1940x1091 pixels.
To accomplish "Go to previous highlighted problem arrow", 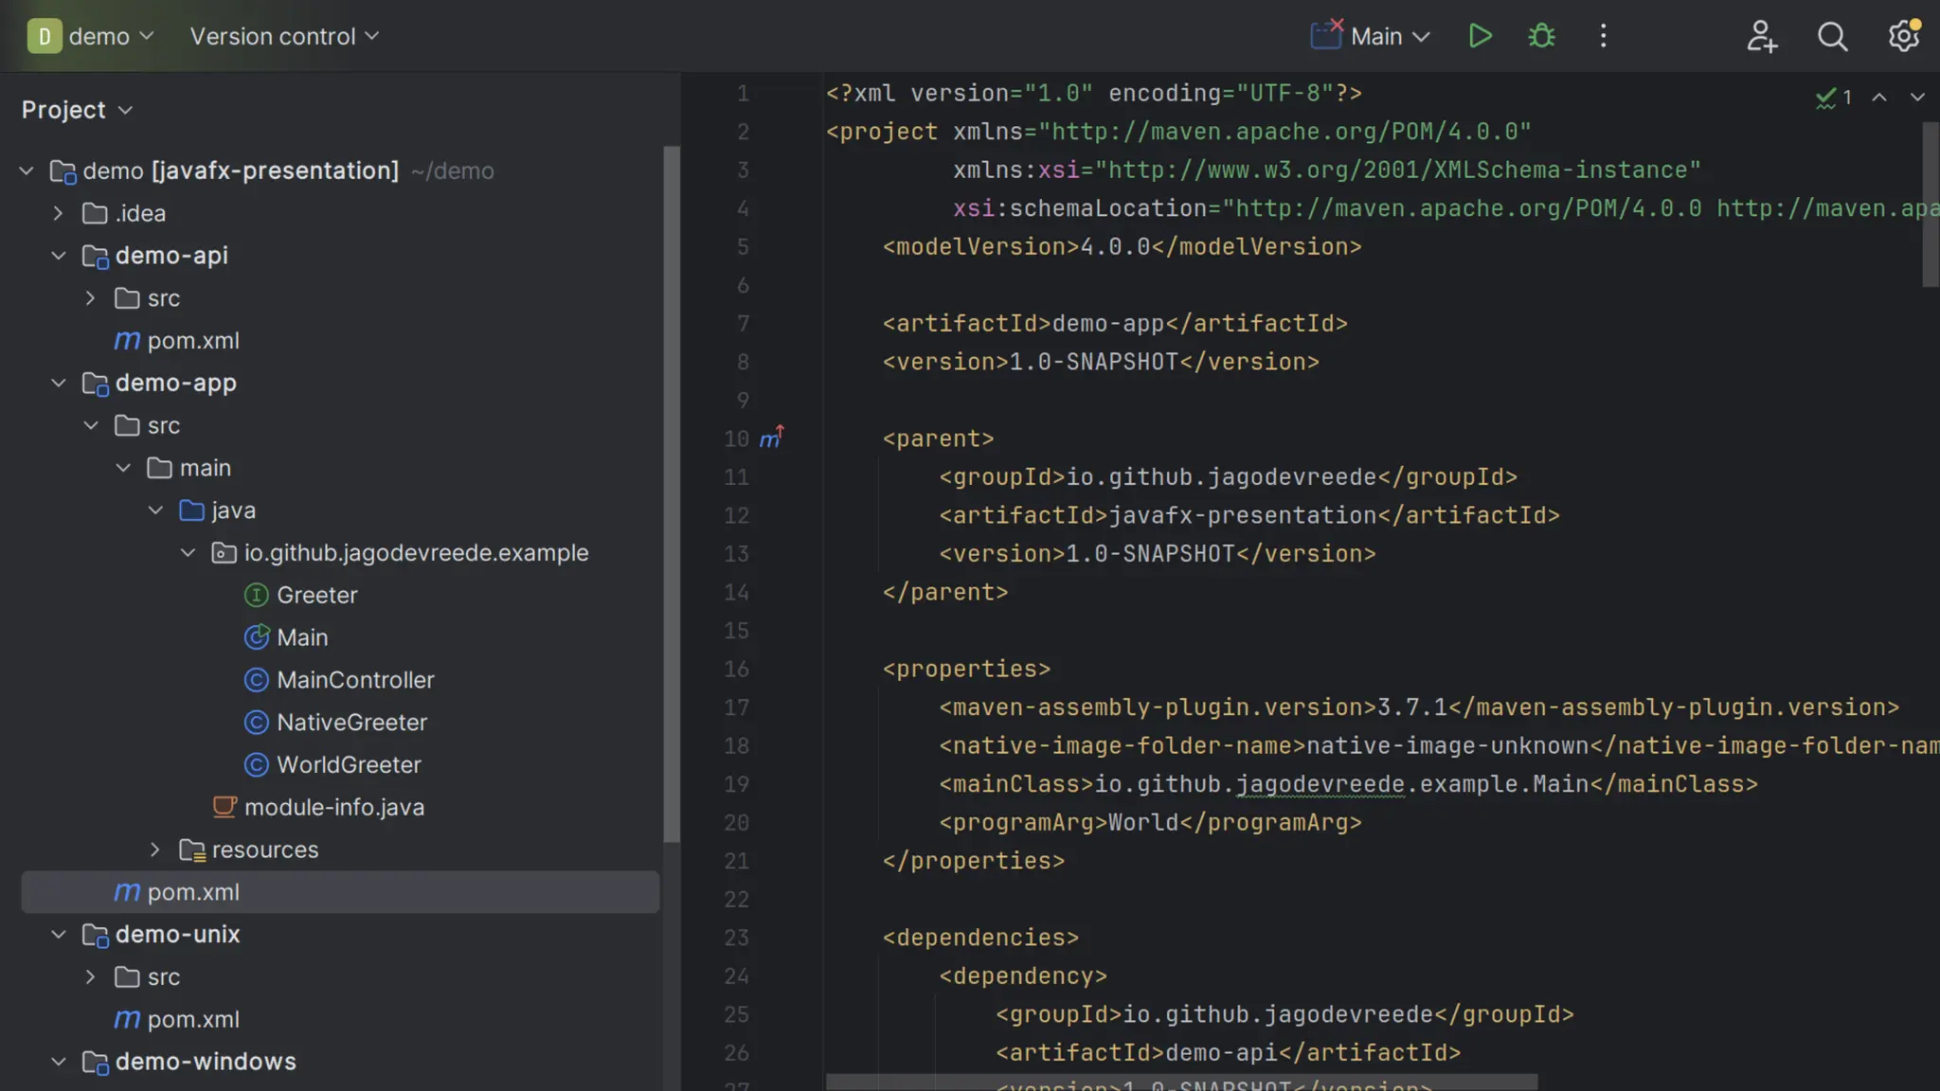I will point(1879,98).
